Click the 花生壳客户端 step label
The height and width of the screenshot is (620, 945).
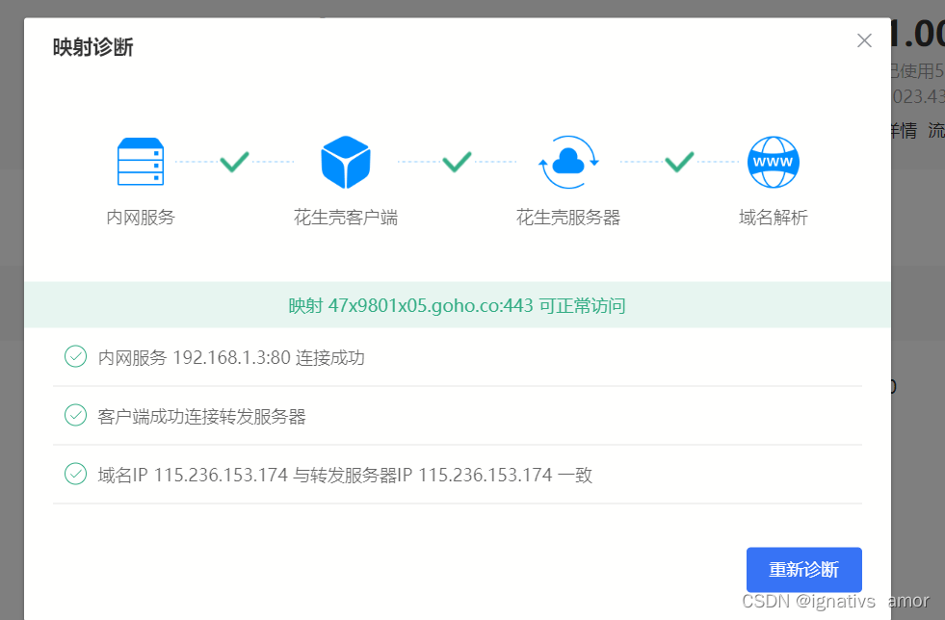[x=345, y=217]
